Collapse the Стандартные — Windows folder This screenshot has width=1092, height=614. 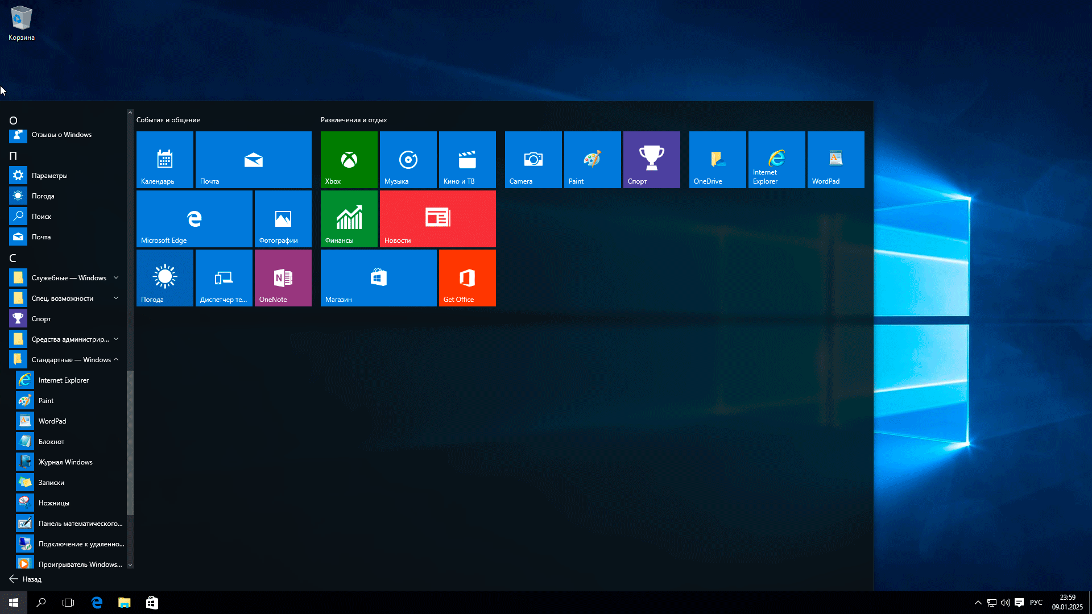(67, 360)
